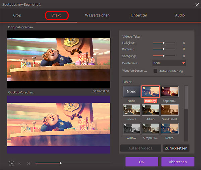Apply the Willow black-and-white filter

coord(132,129)
